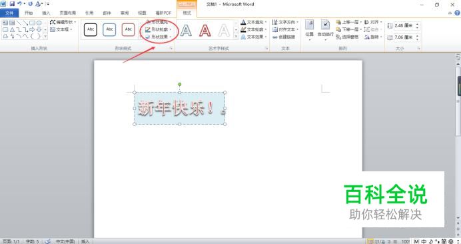Select the right block arrow shape
The width and height of the screenshot is (461, 244).
pos(33,29)
